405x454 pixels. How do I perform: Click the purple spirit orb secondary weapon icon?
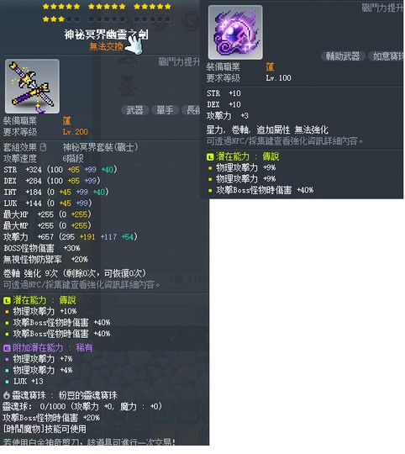pos(235,32)
